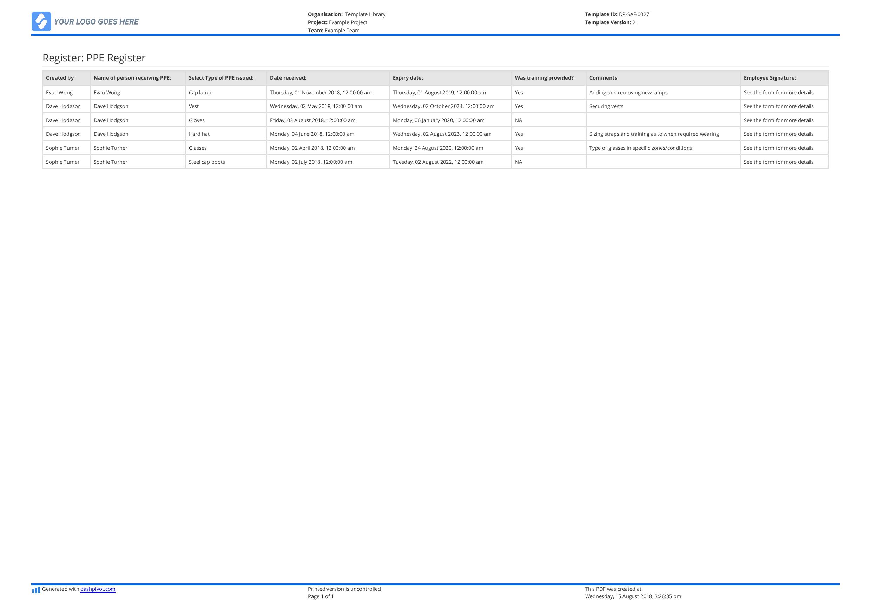
Task: Click 'Team: Example Team' header text
Action: [x=334, y=30]
